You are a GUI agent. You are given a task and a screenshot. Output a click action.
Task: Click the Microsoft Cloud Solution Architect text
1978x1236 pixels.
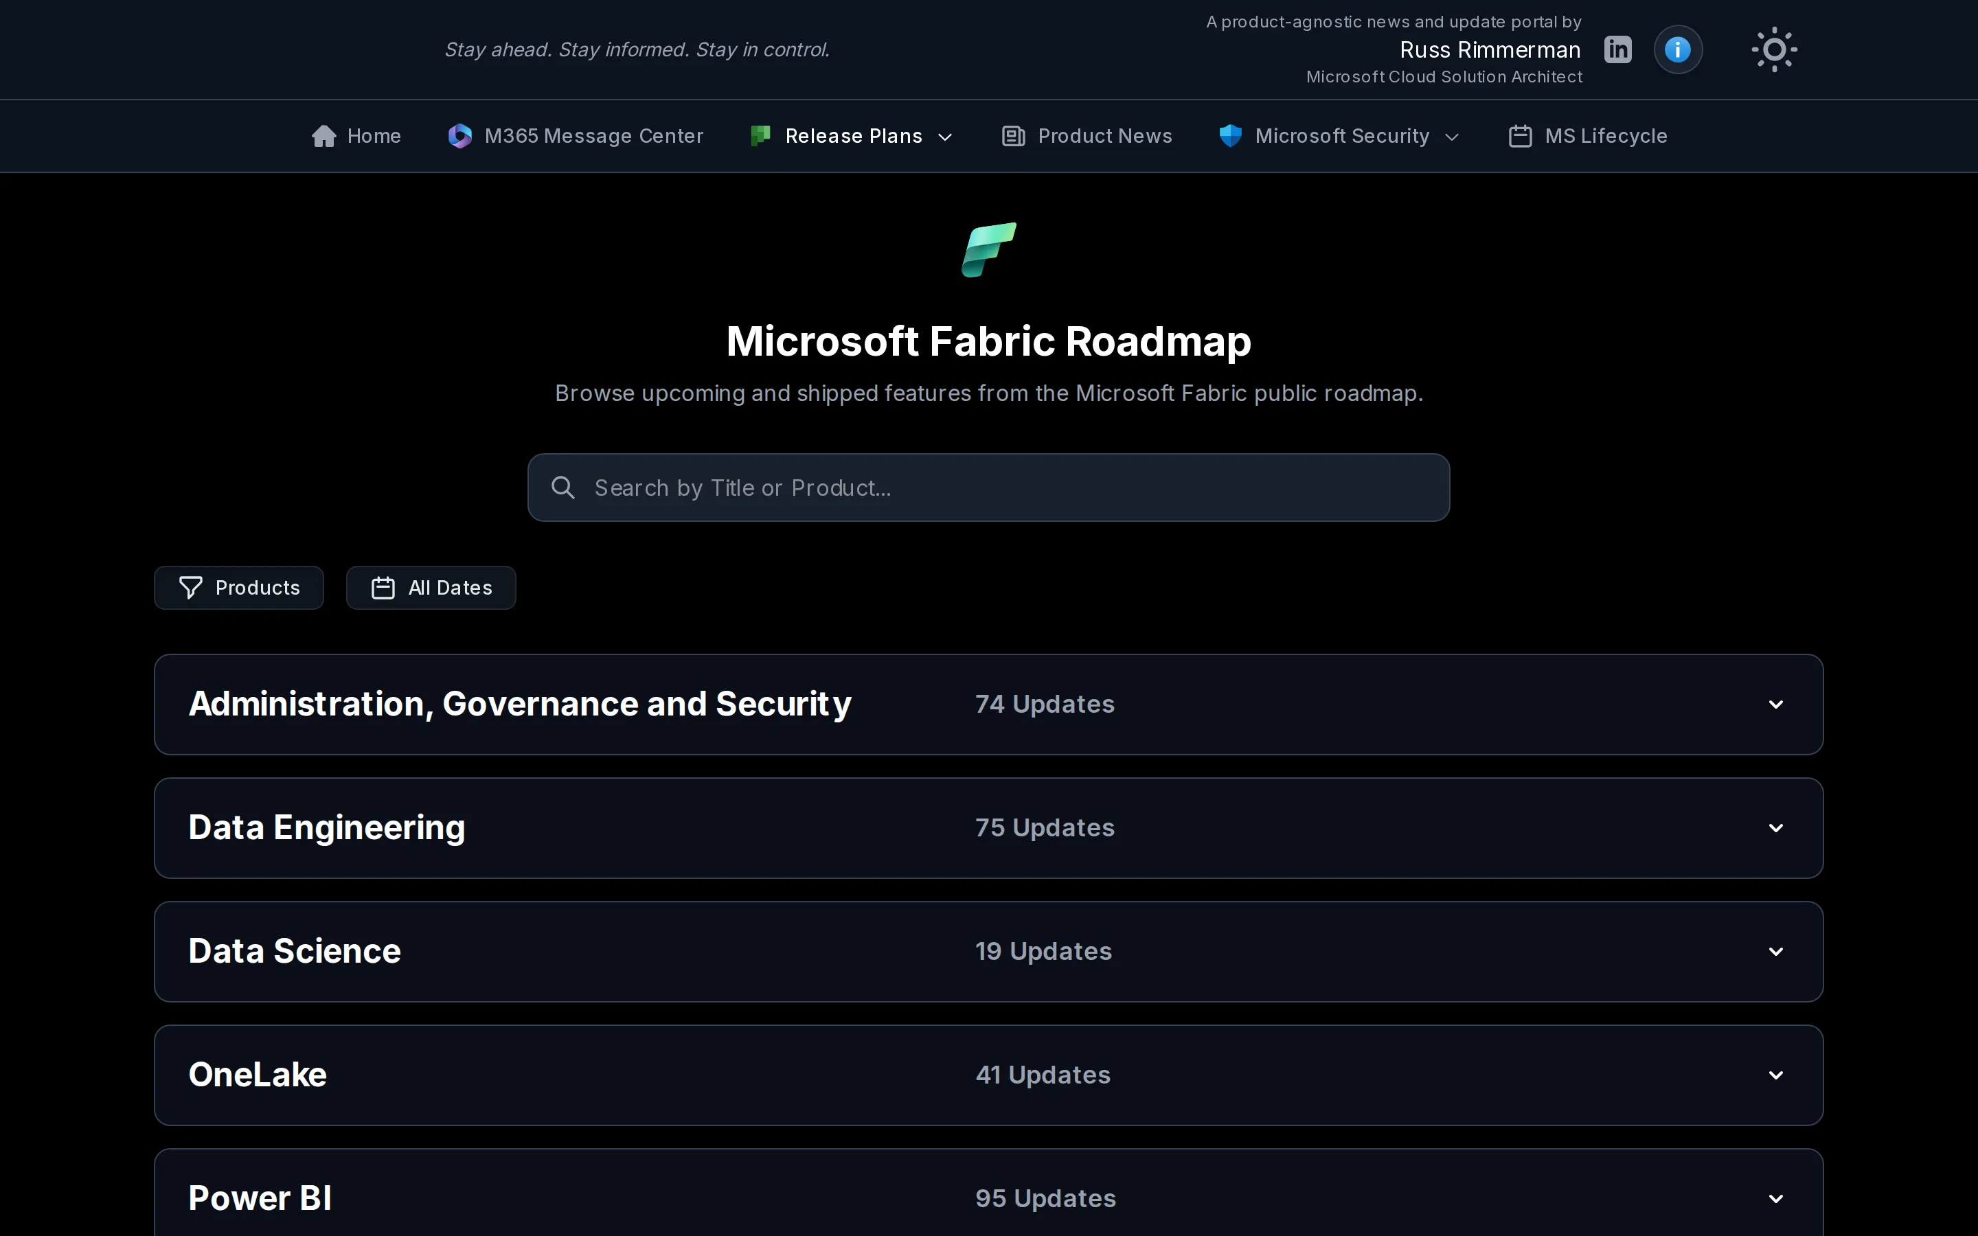tap(1444, 77)
